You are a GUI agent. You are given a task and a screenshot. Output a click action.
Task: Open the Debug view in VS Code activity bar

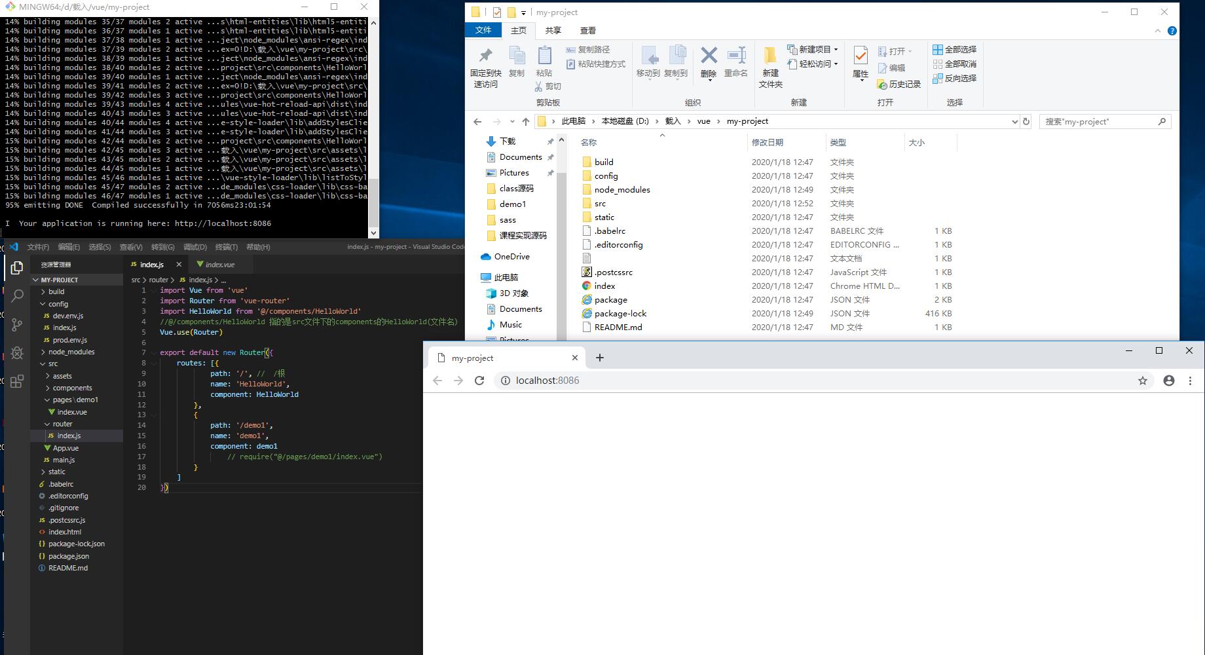[x=18, y=353]
